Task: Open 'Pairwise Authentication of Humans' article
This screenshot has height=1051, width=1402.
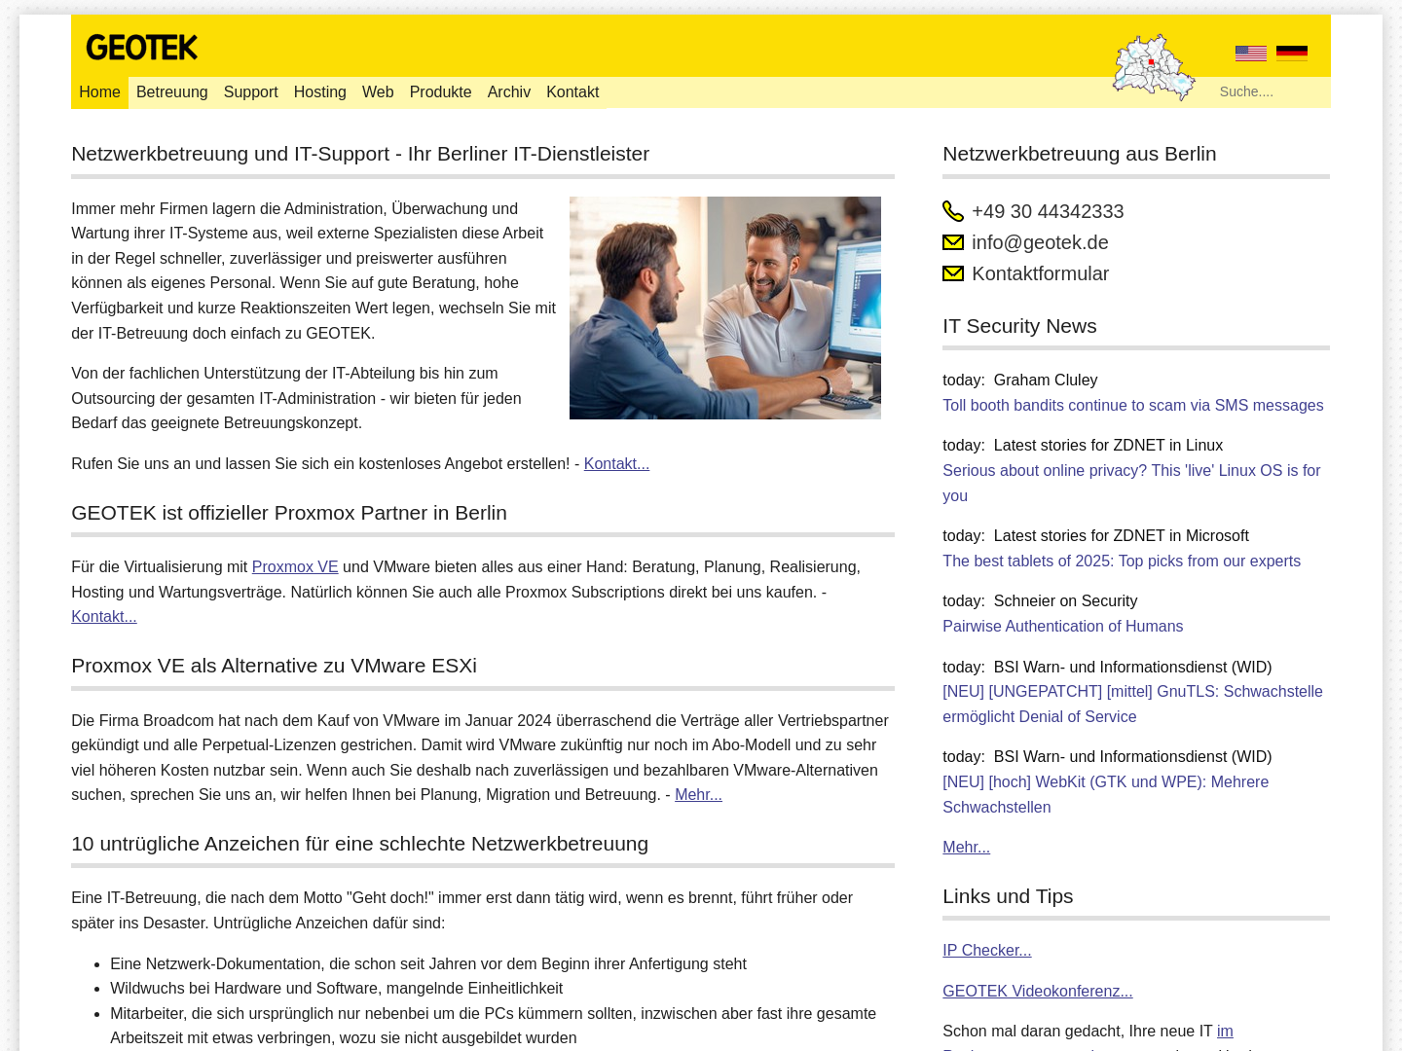Action: [1062, 627]
